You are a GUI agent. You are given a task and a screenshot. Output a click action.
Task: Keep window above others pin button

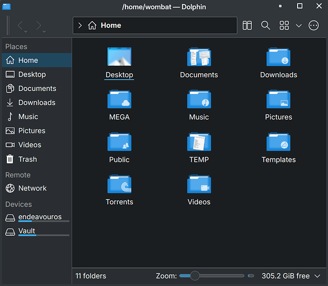point(280,6)
